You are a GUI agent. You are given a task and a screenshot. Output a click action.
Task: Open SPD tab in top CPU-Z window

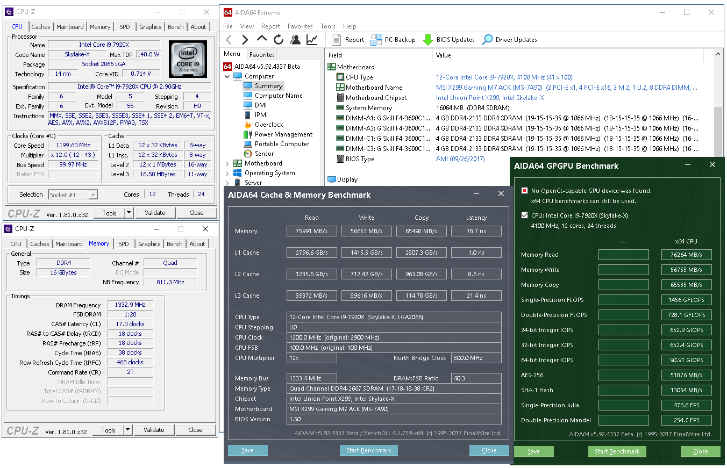pos(124,27)
